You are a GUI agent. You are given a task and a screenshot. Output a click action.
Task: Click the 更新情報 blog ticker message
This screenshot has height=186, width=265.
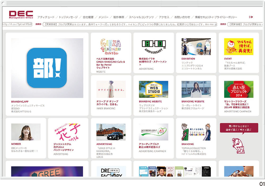[x=130, y=24]
